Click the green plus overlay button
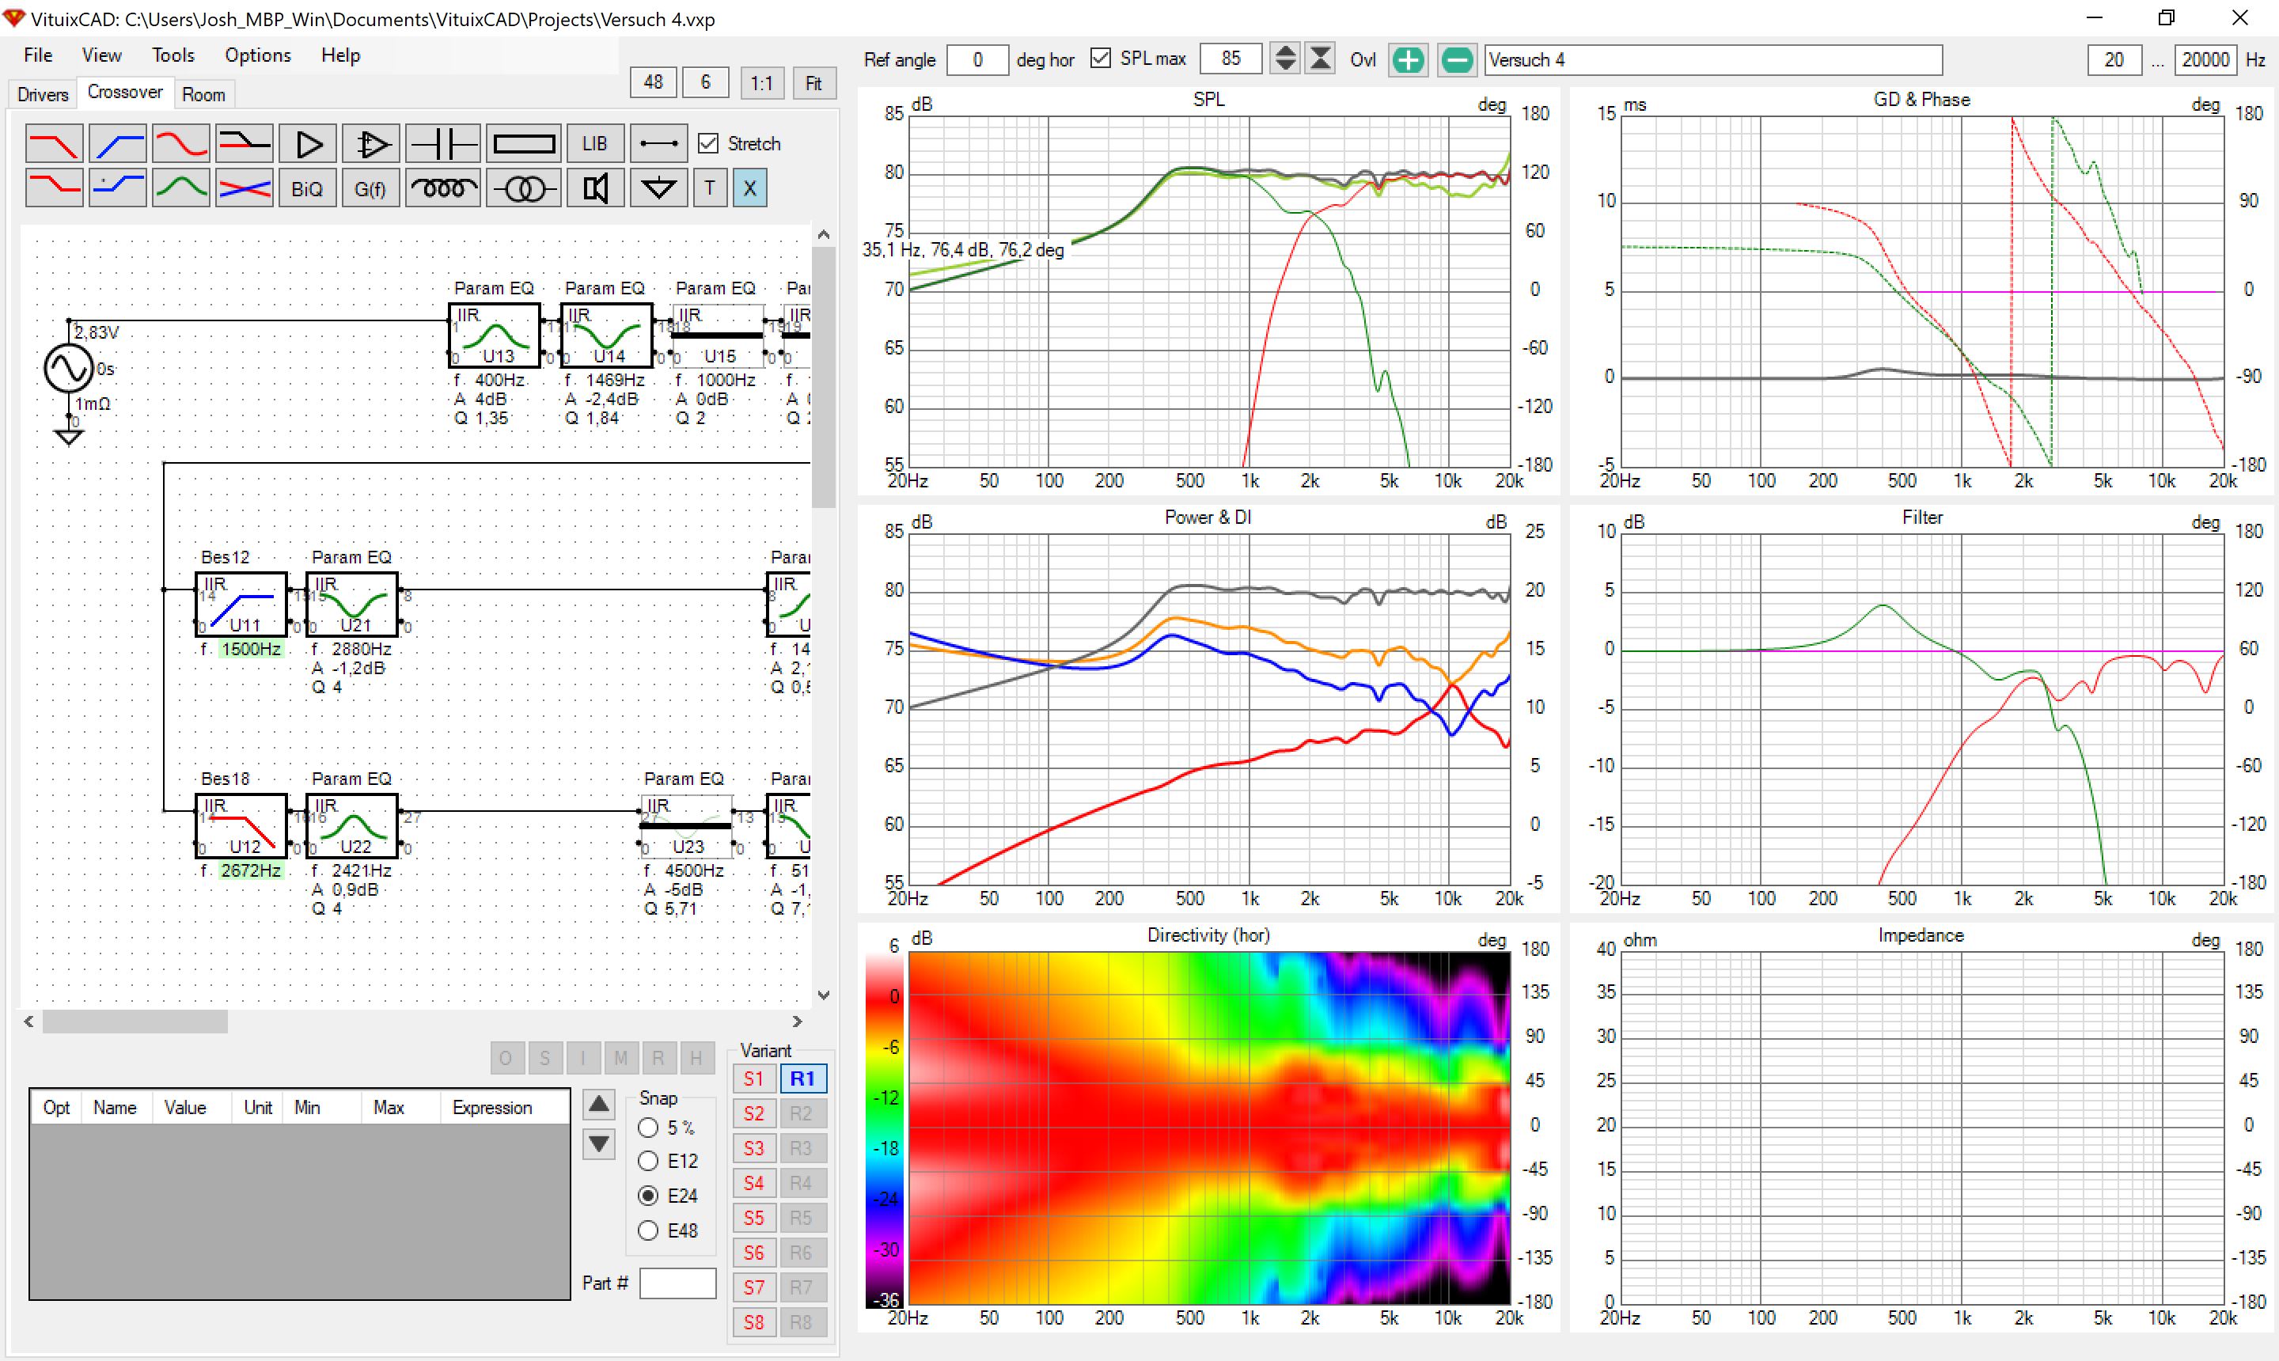The height and width of the screenshot is (1361, 2279). pyautogui.click(x=1408, y=59)
